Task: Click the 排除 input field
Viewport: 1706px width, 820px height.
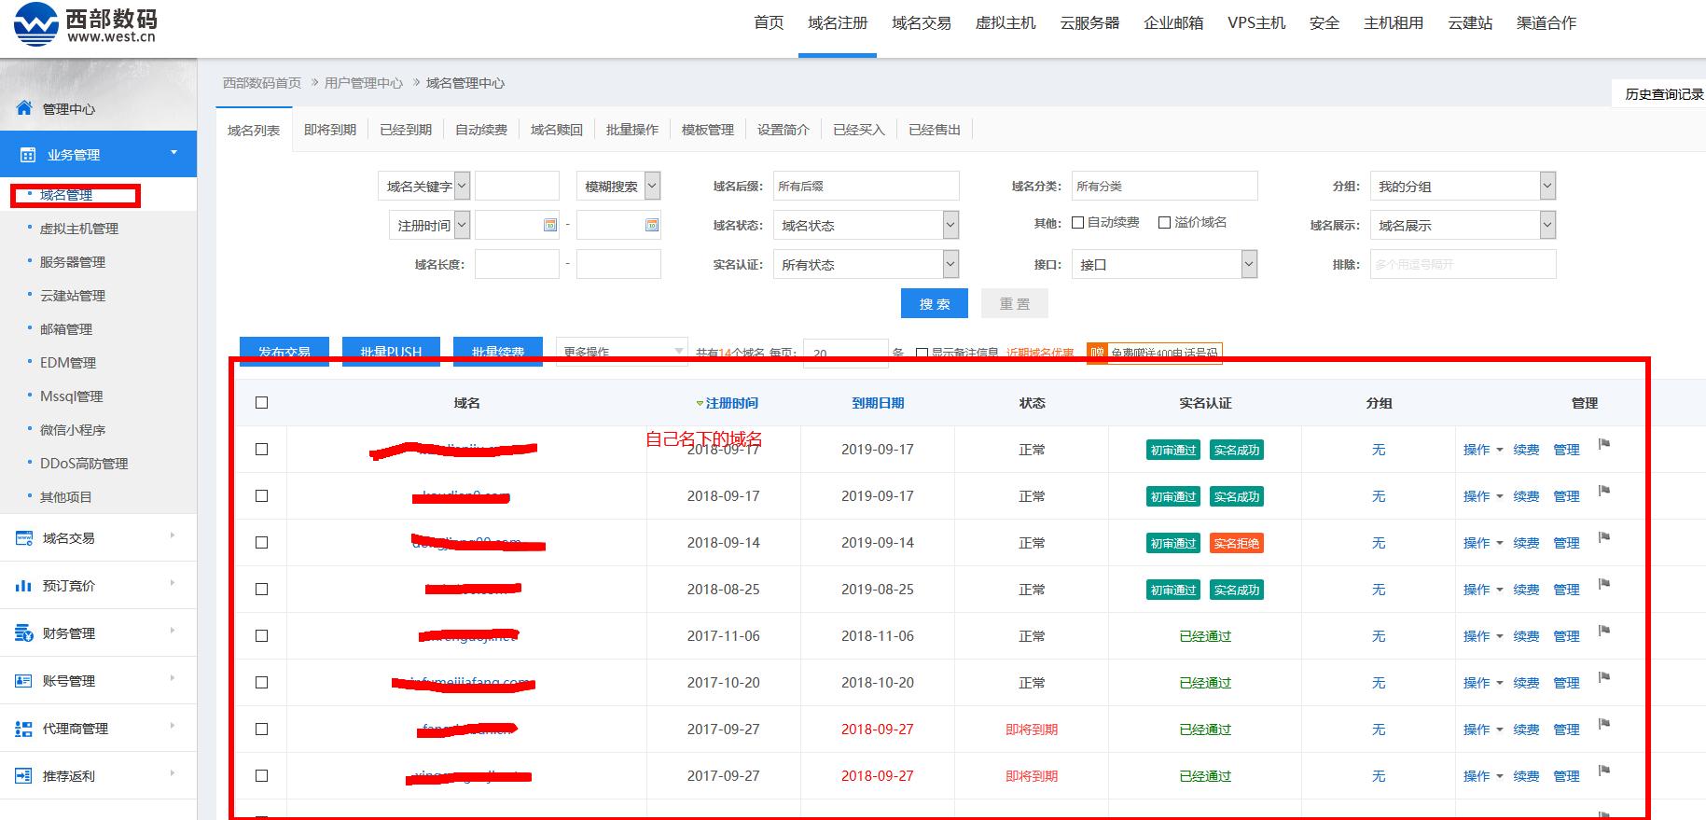Action: [x=1463, y=265]
